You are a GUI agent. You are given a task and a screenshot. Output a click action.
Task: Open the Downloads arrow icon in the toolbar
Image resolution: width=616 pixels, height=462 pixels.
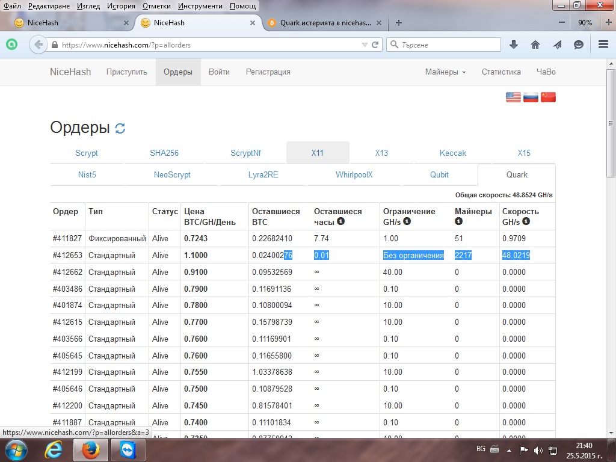pos(514,45)
